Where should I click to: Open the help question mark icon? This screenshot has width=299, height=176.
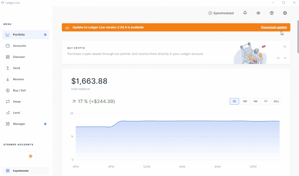click(272, 13)
